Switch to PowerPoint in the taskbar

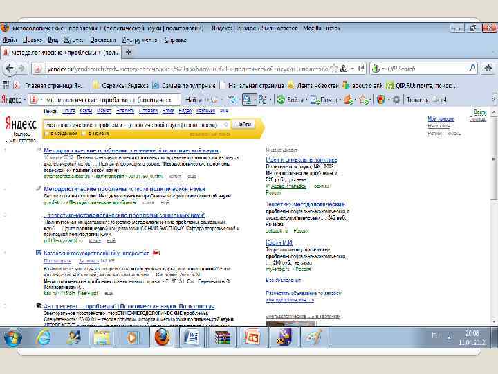click(x=252, y=337)
